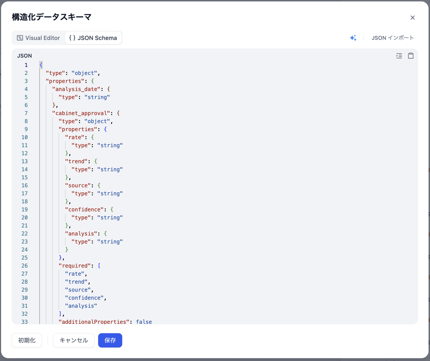Open JSON インポート
The width and height of the screenshot is (430, 361).
tap(393, 37)
